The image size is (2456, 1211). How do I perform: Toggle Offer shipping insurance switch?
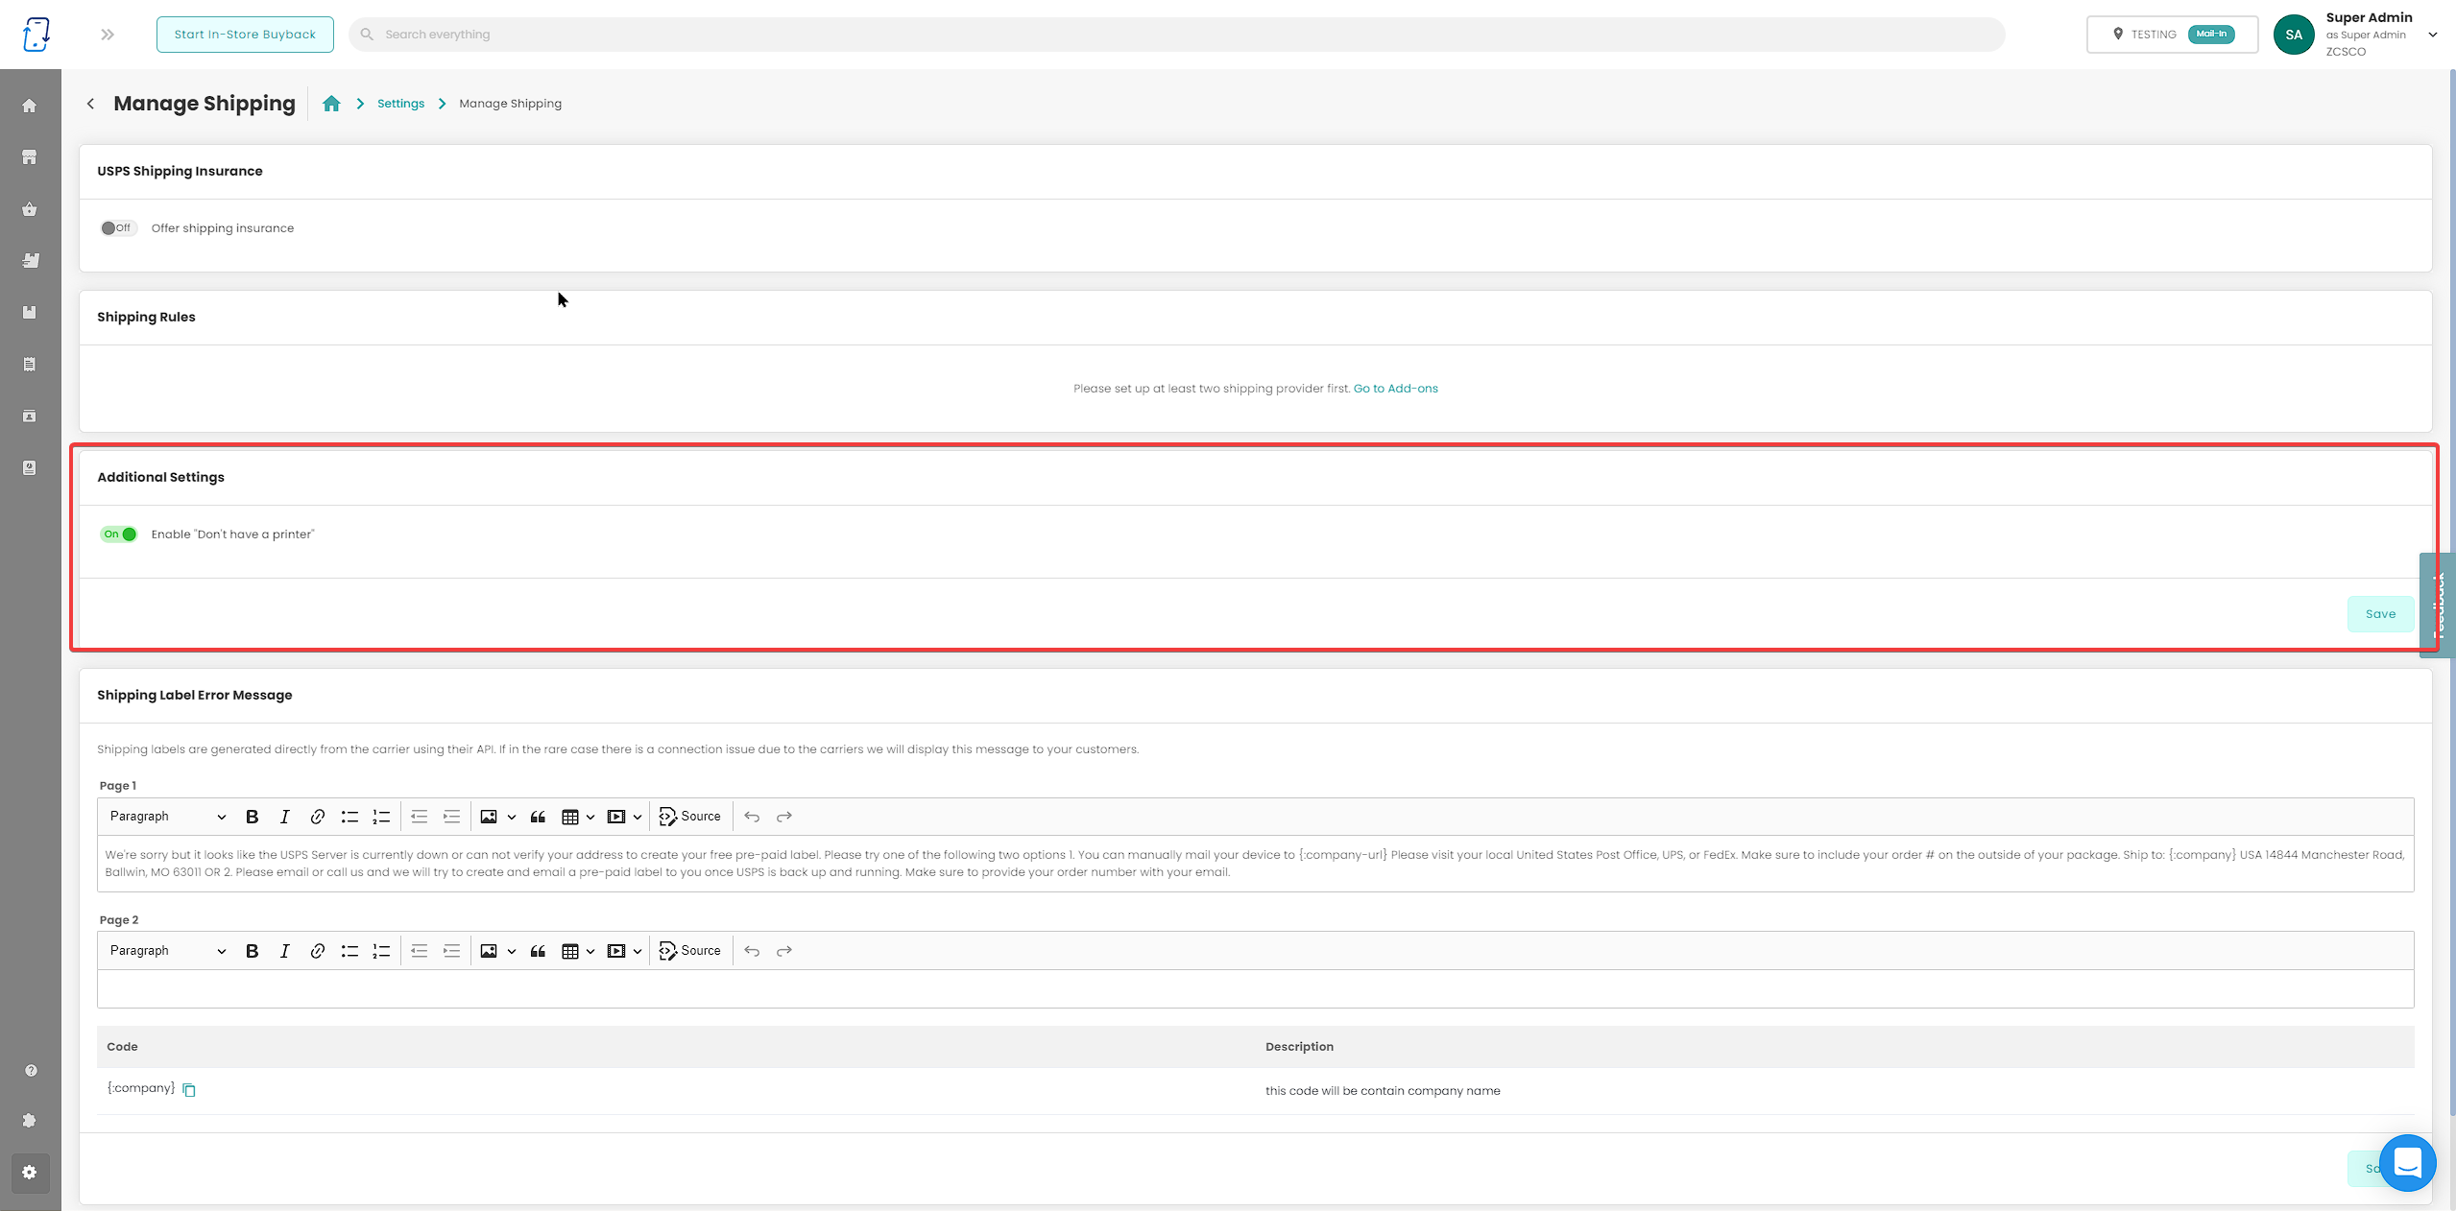pyautogui.click(x=118, y=228)
